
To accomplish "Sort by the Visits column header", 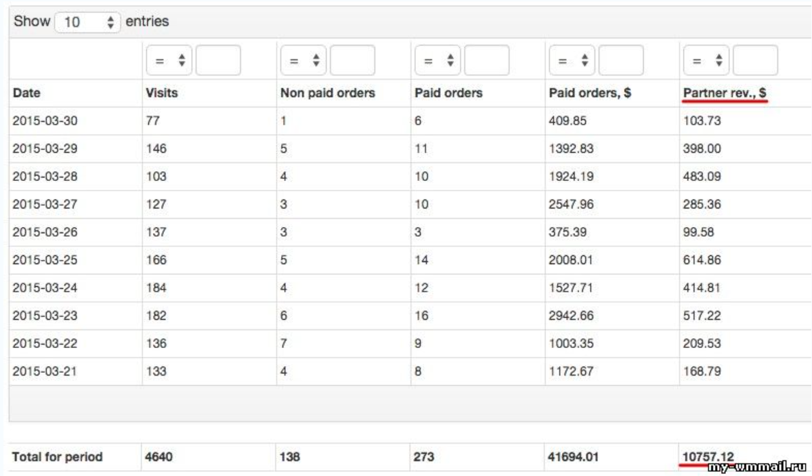I will coord(162,93).
